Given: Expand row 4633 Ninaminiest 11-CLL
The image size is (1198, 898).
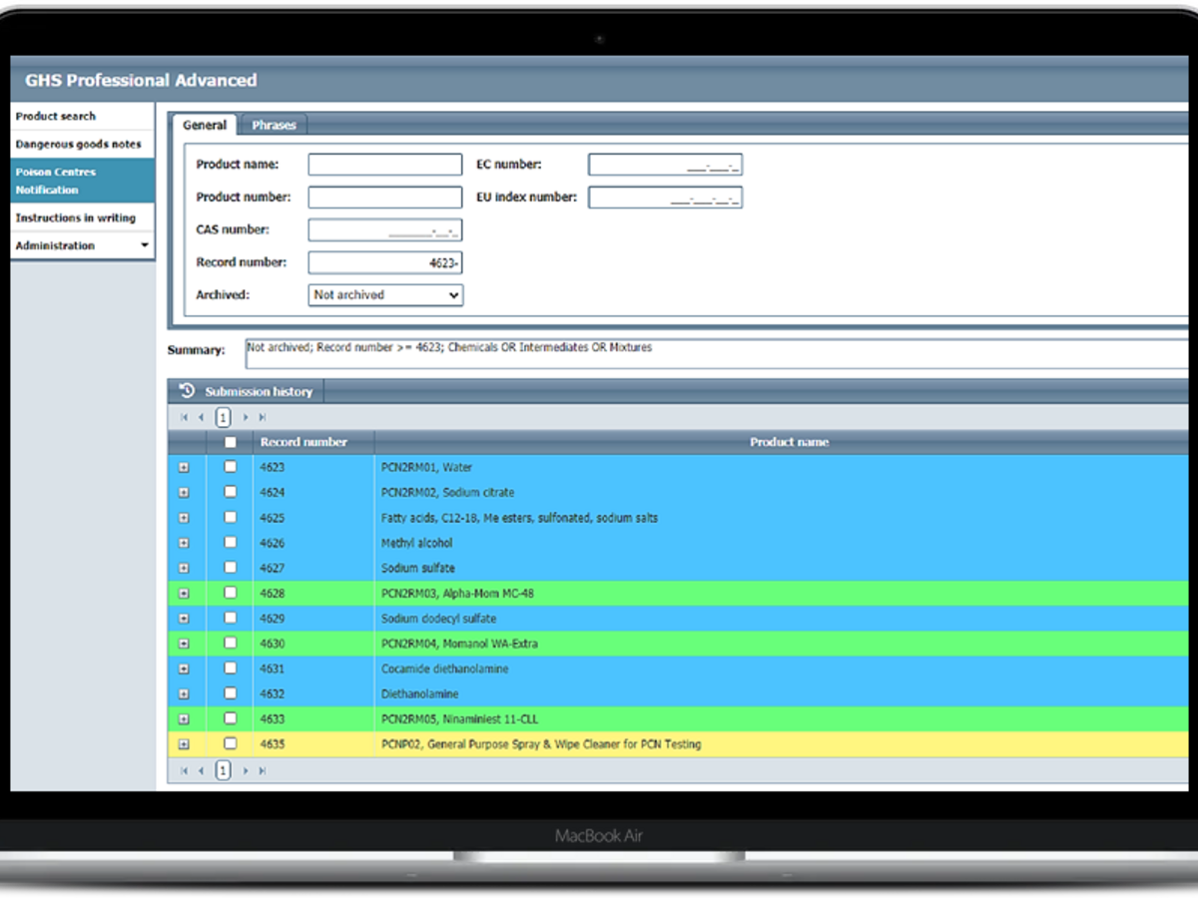Looking at the screenshot, I should point(184,719).
